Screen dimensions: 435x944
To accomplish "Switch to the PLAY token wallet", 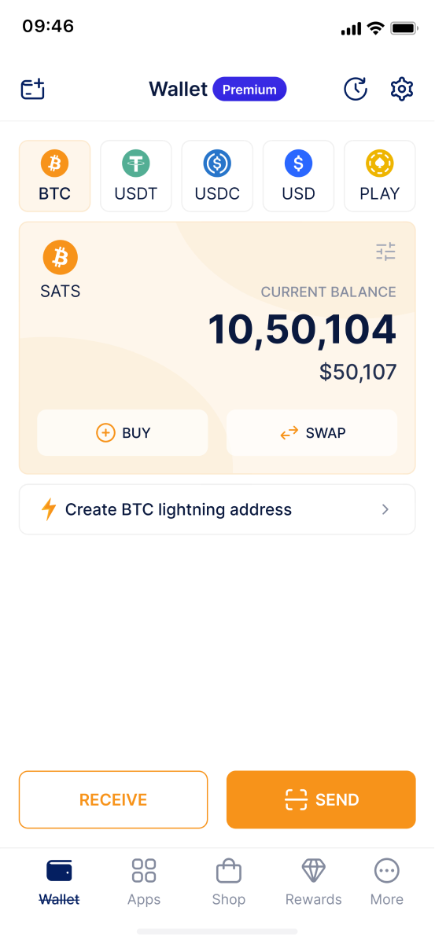I will point(380,176).
